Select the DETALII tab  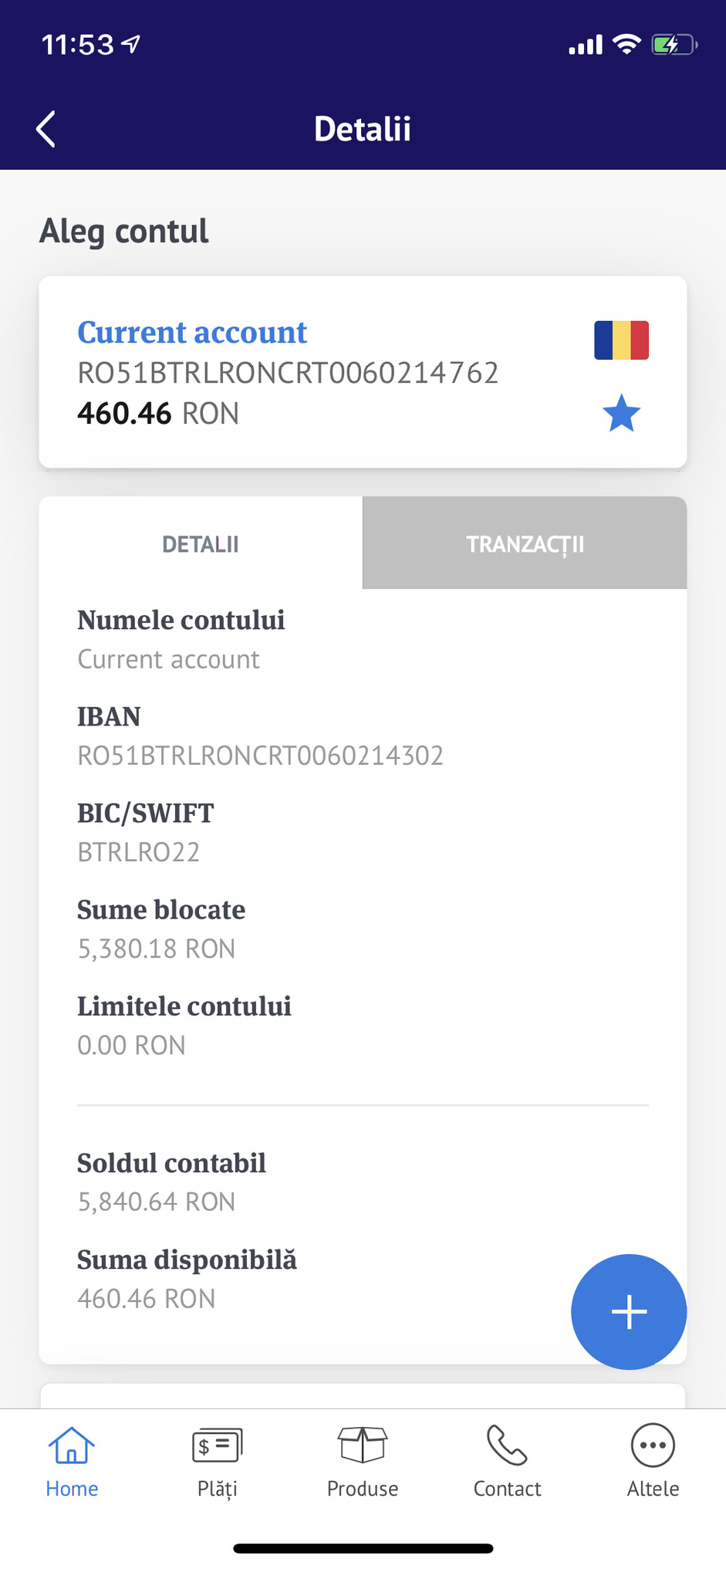(201, 544)
